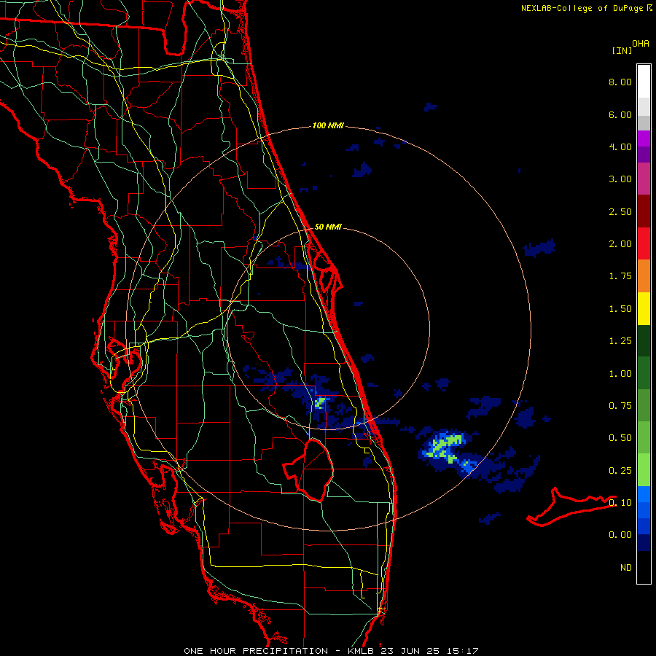Click the green swatch beside 1.00
The image size is (656, 656).
pos(644,373)
